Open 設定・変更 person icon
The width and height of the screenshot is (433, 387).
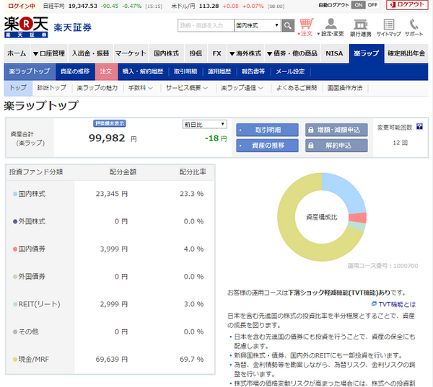[x=331, y=27]
